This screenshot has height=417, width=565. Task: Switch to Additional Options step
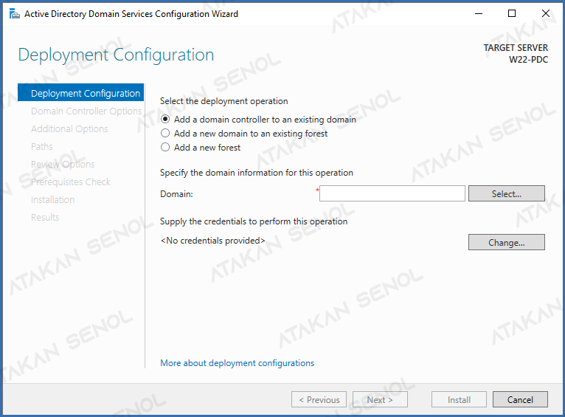(x=69, y=128)
